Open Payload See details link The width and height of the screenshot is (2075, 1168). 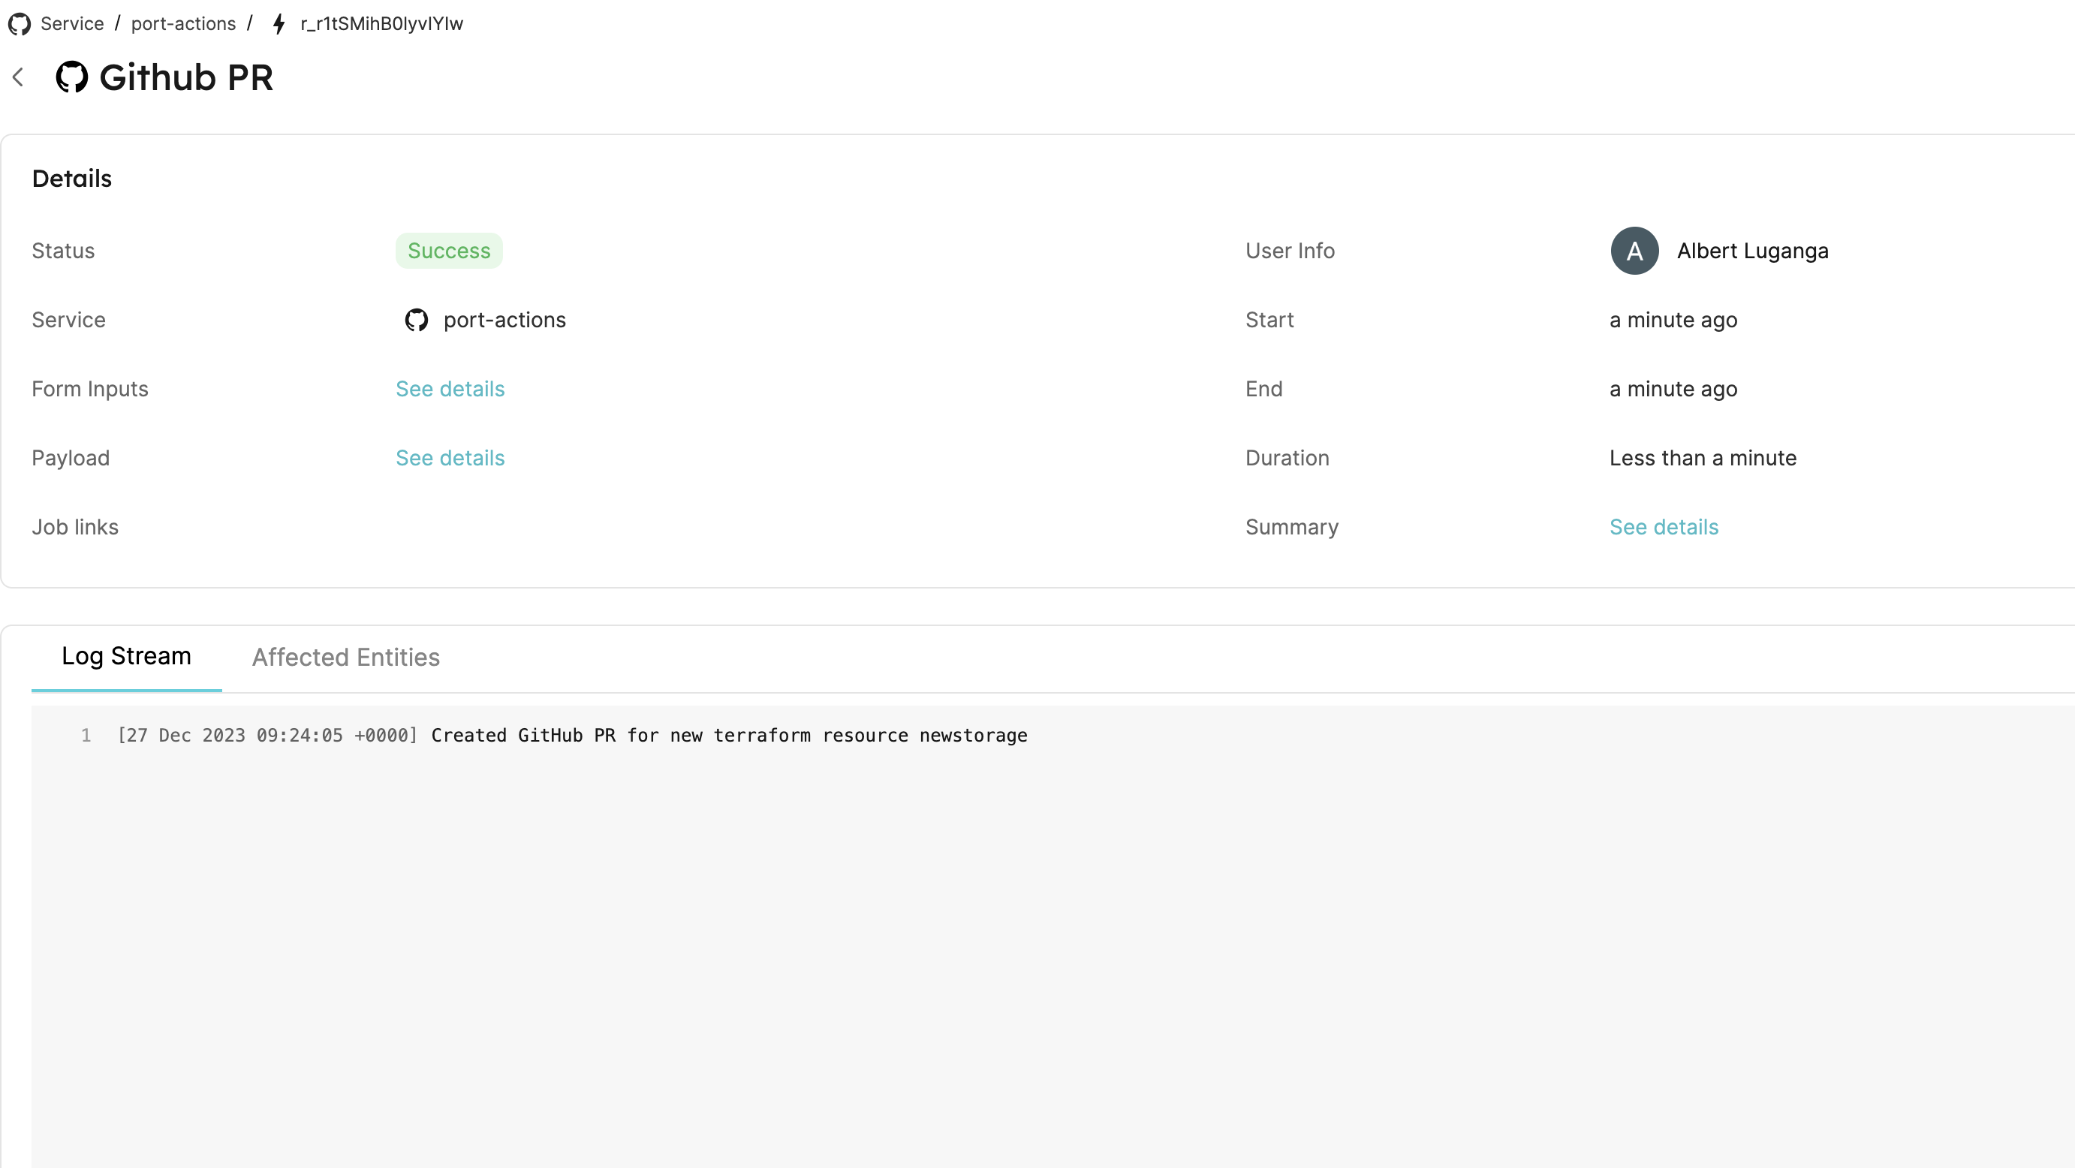click(450, 458)
